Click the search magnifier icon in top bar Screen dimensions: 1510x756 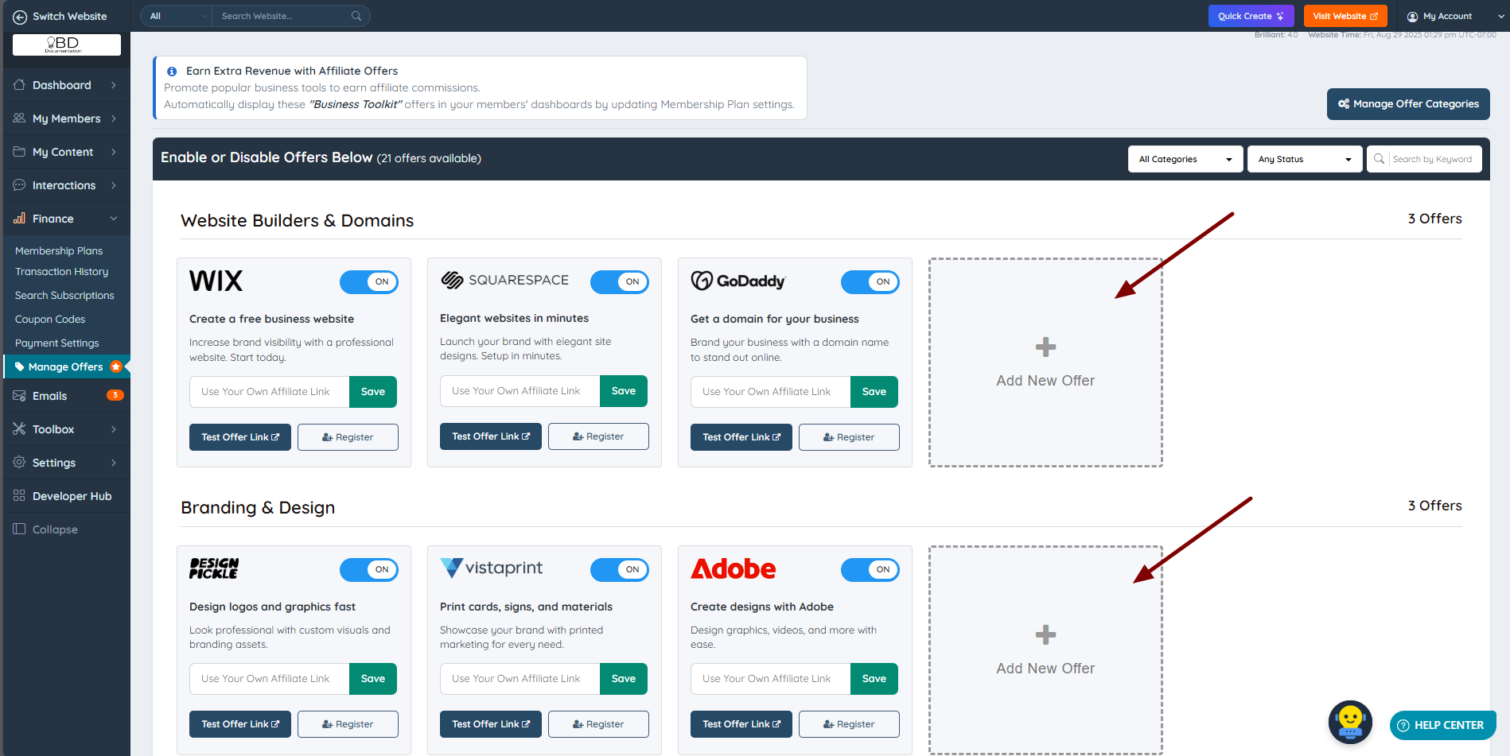pos(356,16)
